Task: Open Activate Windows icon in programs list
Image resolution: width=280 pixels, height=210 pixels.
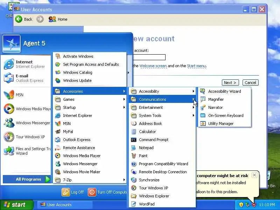Action: click(58, 56)
